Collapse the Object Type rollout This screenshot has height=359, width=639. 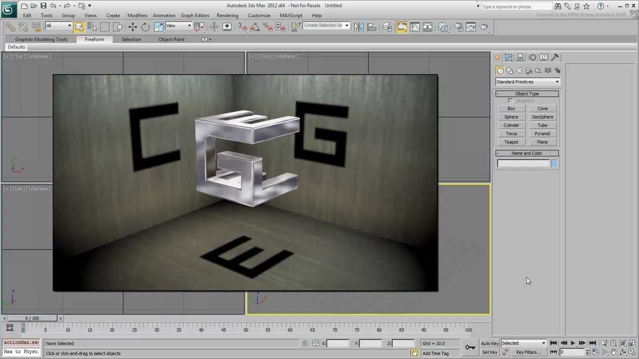527,94
